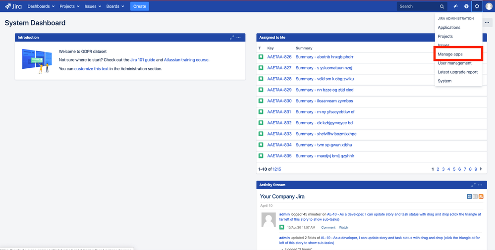
Task: Open Activity Stream RSS feed icon
Action: point(481,197)
